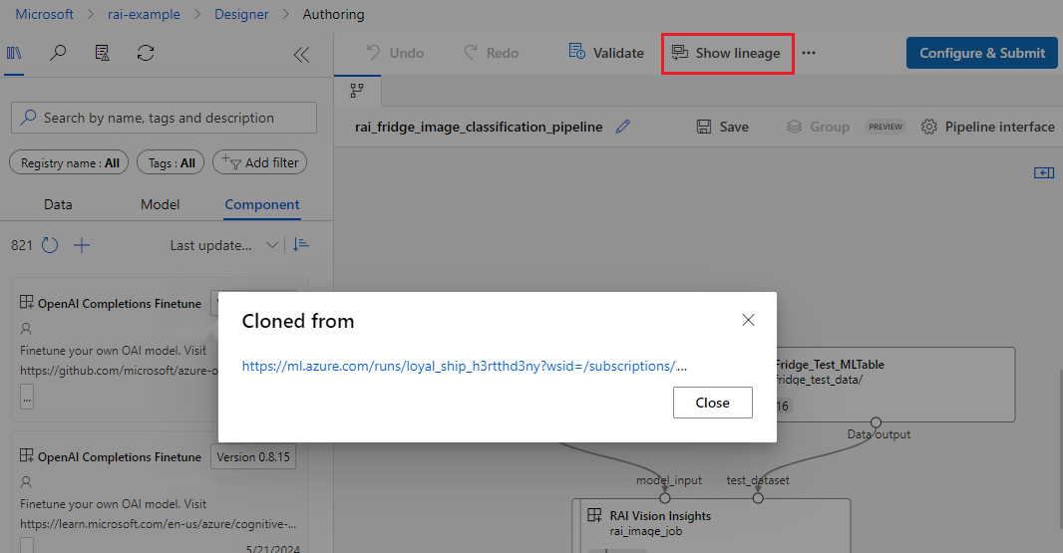Open the Tags filter pill
Viewport: 1063px width, 553px height.
click(x=172, y=162)
